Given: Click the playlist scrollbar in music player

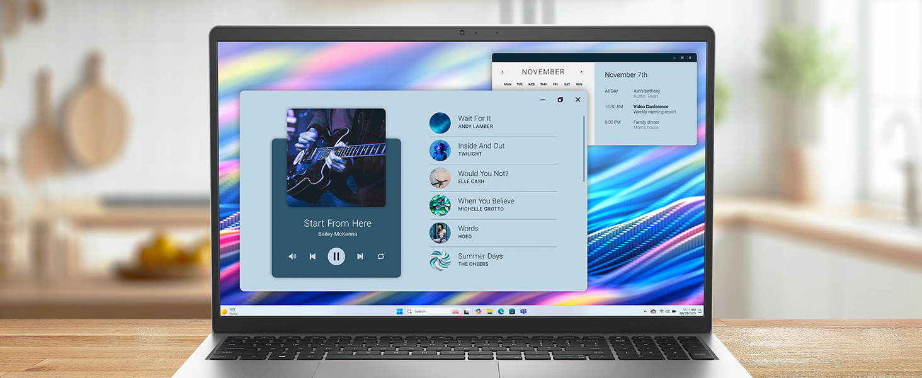Looking at the screenshot, I should click(x=584, y=148).
